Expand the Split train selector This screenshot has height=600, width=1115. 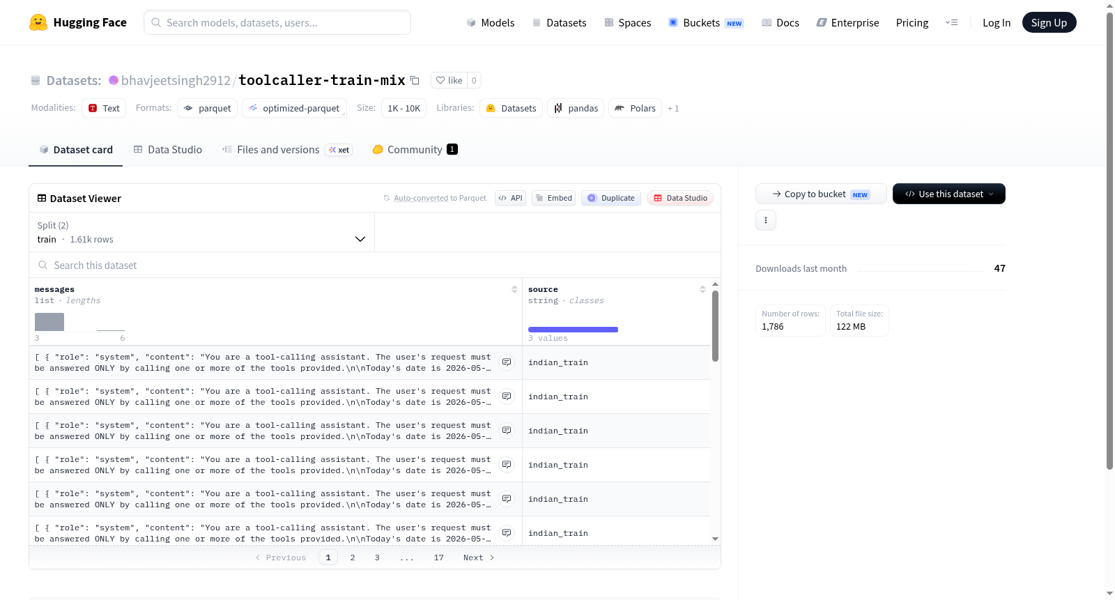pyautogui.click(x=201, y=232)
